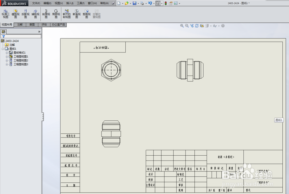The height and width of the screenshot is (194, 289).
Task: Expand the 工程图视图1 tree node
Action: point(7,56)
